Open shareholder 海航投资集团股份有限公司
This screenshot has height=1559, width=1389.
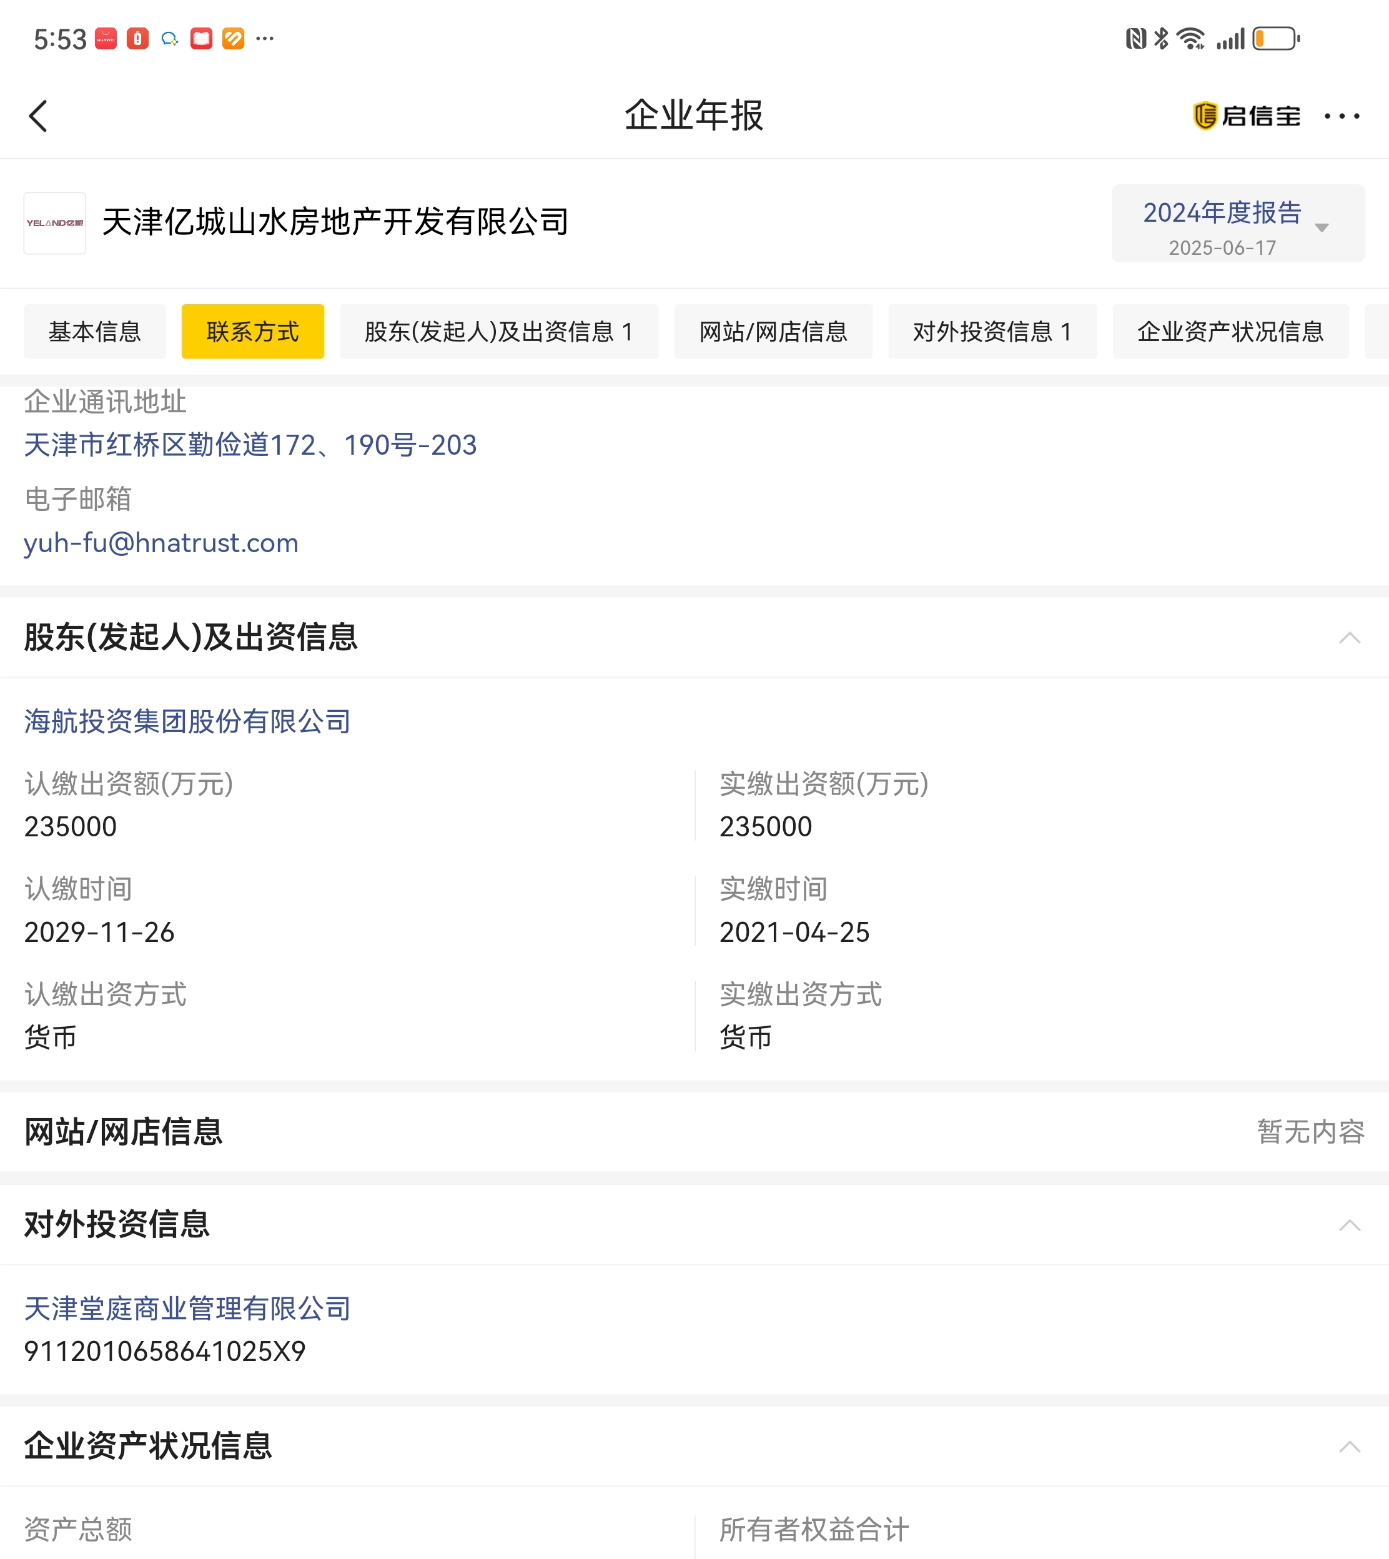[x=187, y=722]
